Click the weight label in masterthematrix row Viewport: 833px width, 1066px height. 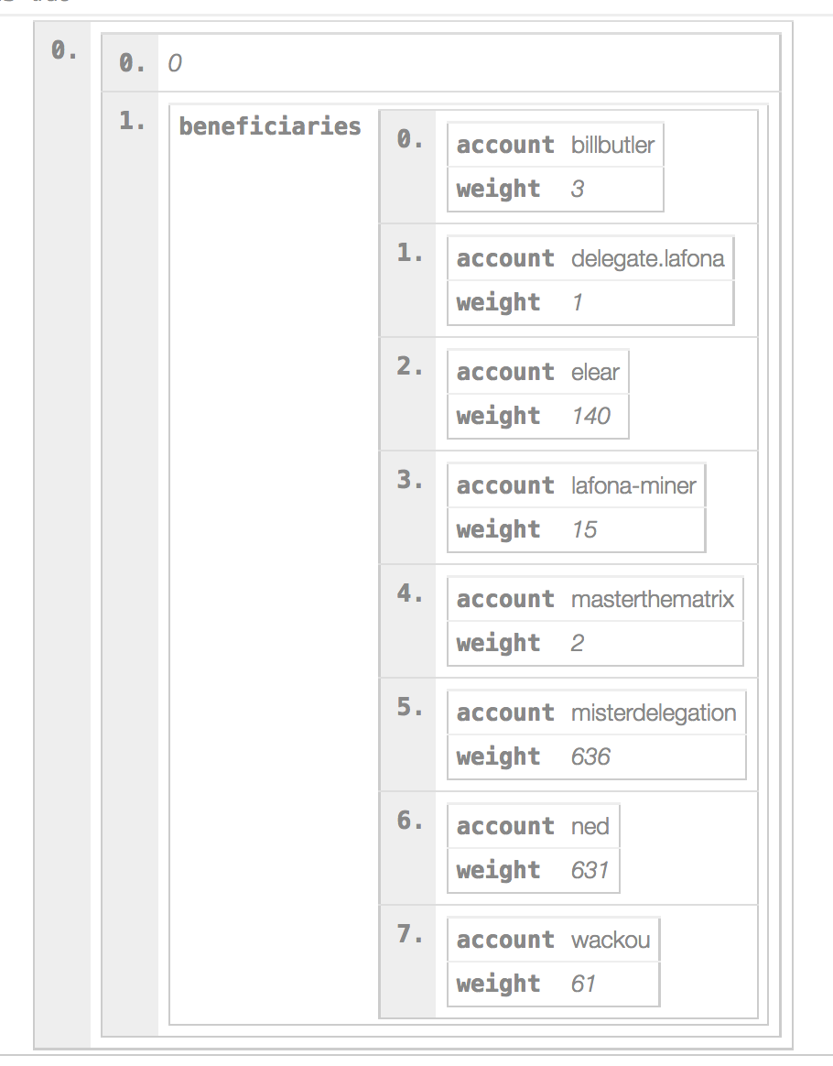498,643
